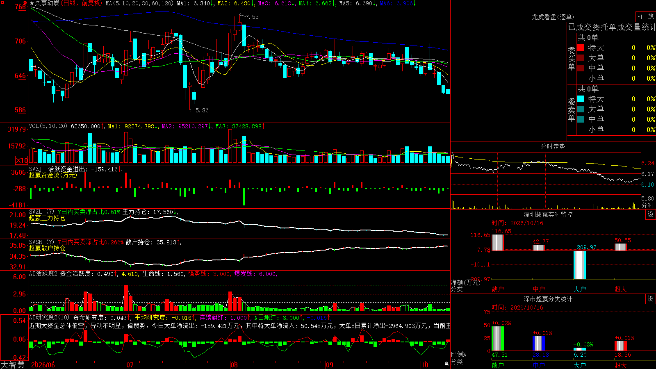Click the X10 volume scale box
Image resolution: width=656 pixels, height=369 pixels.
coord(22,160)
